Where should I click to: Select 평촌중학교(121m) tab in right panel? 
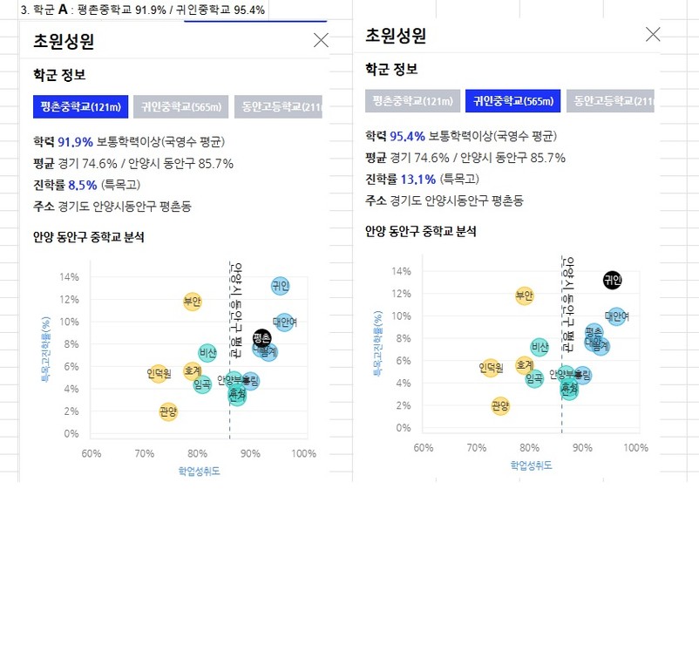tap(412, 101)
